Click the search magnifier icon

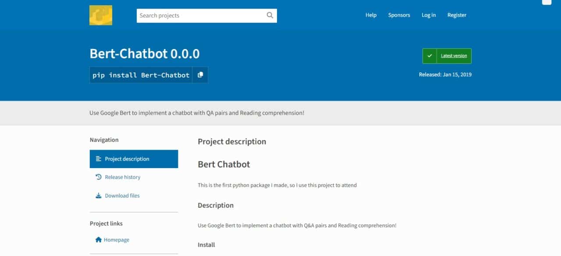click(x=270, y=15)
